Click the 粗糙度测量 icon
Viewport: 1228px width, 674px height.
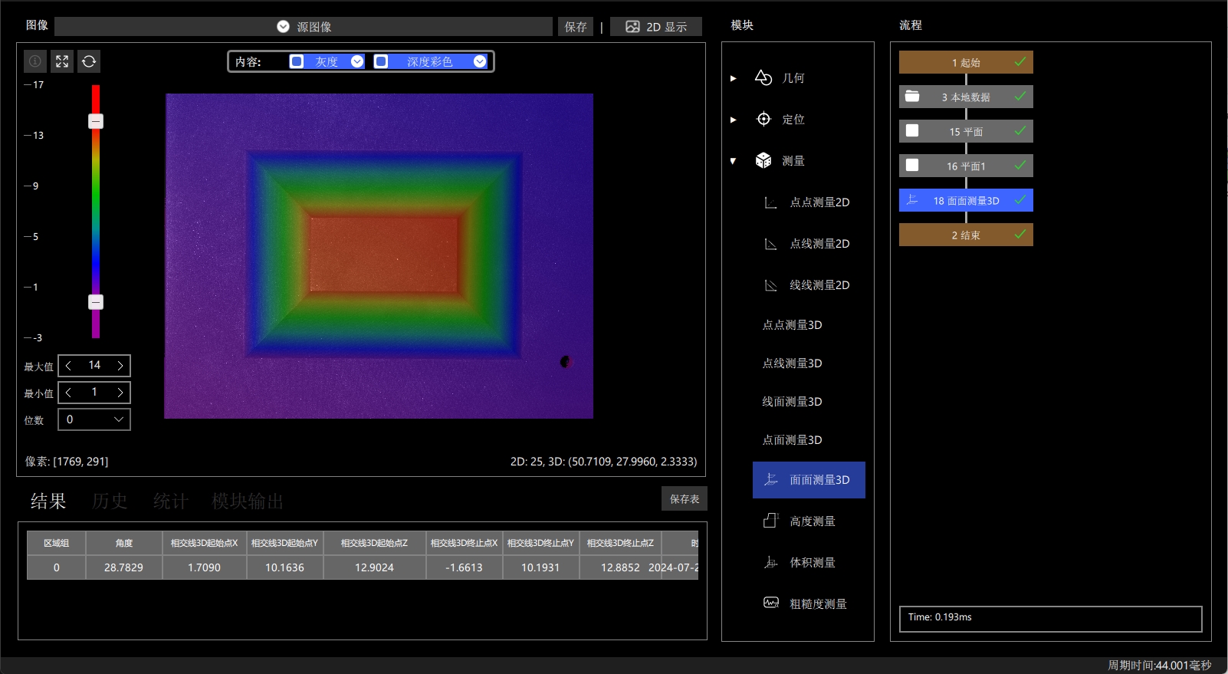pos(770,603)
